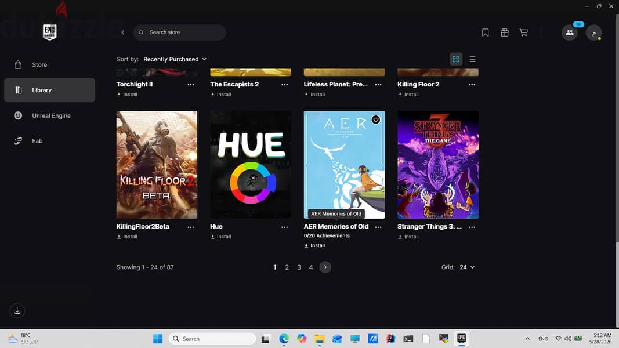Toggle favorite heart on AER cover
This screenshot has width=619, height=348.
[376, 119]
